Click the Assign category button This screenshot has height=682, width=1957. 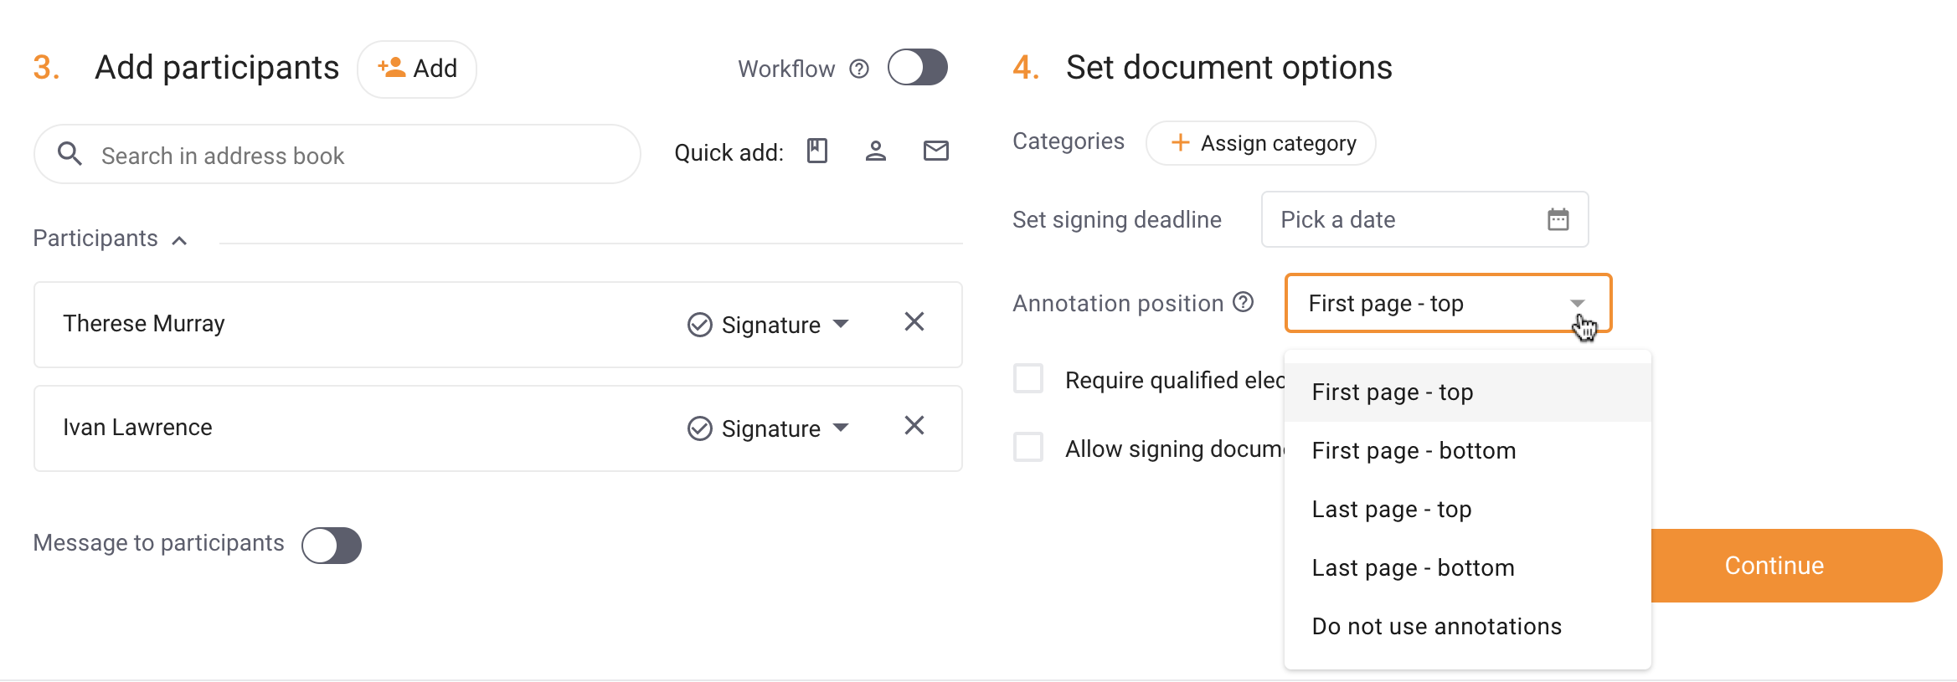tap(1261, 143)
